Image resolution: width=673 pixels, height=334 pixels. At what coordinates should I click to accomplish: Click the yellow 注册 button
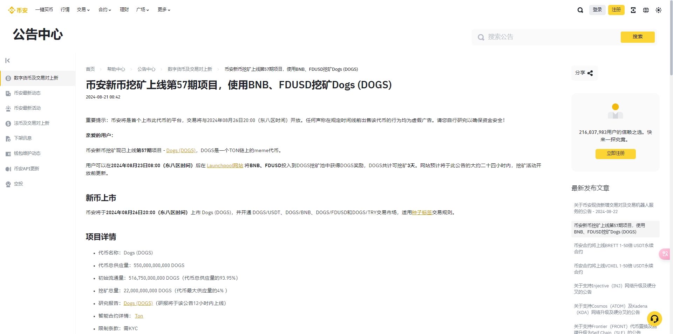tap(616, 10)
